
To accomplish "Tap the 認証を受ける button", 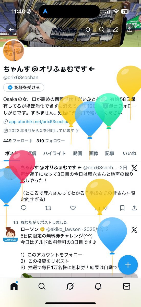I will tap(24, 87).
